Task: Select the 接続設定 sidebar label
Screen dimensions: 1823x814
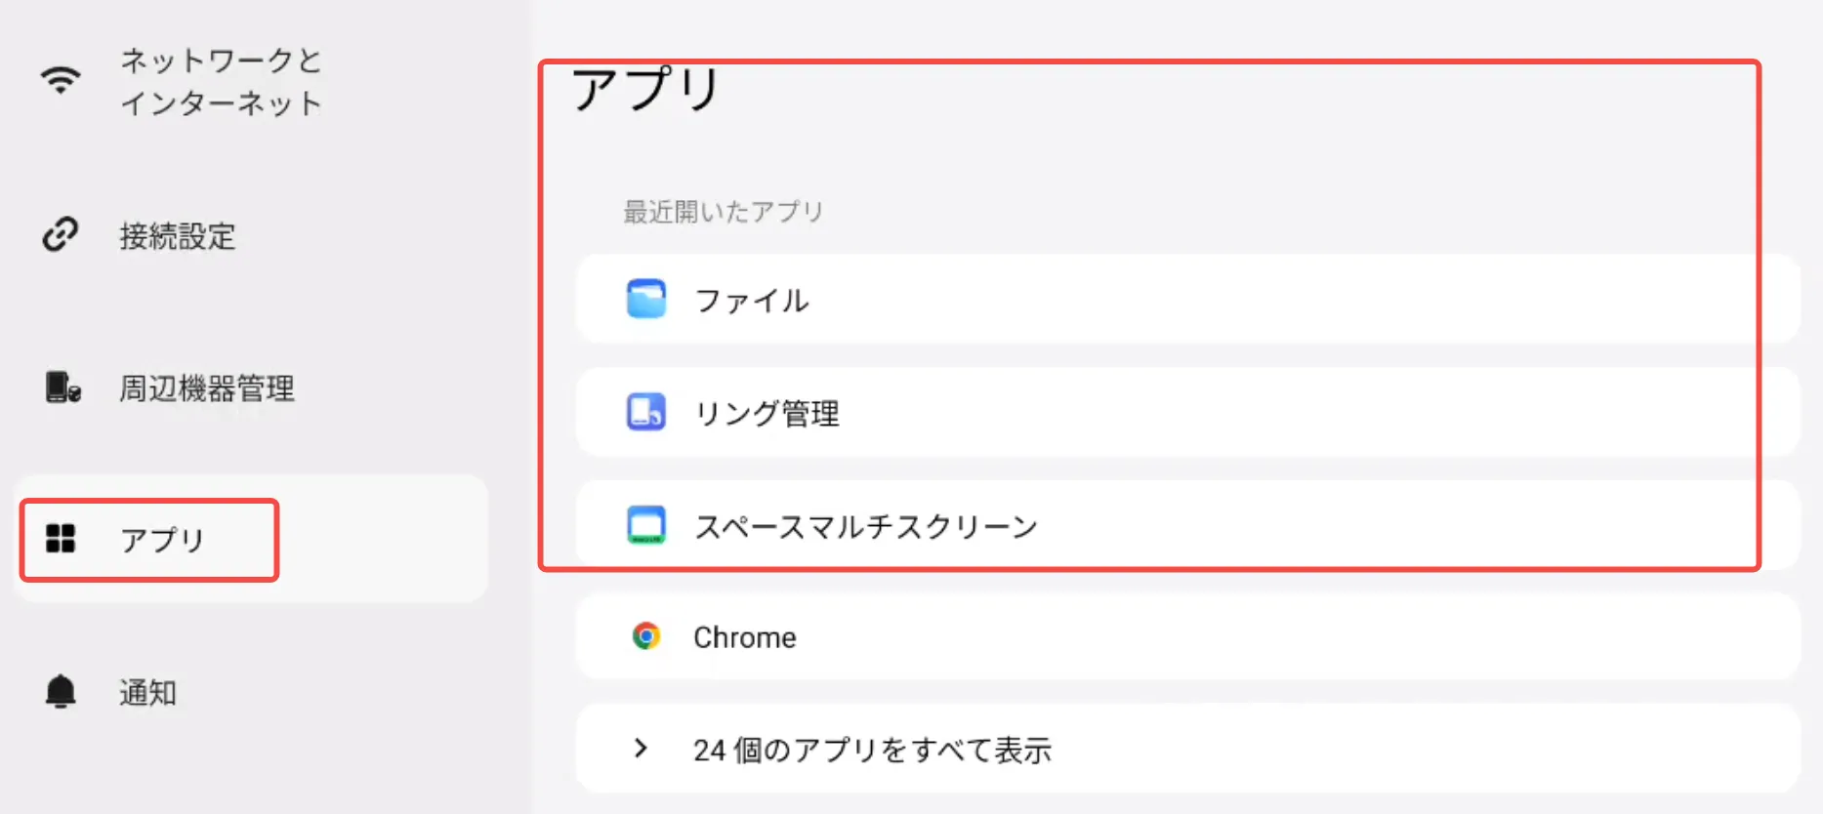Action: click(x=178, y=235)
